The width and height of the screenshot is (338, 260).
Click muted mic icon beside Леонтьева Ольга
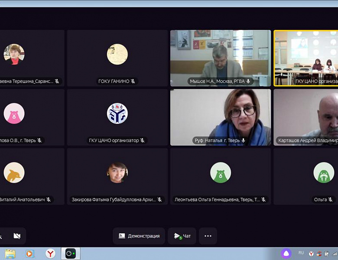click(263, 200)
